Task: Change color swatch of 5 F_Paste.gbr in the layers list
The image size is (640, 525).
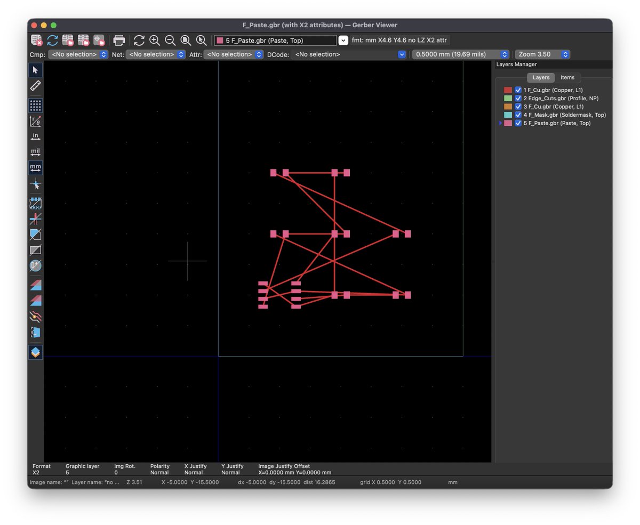Action: click(x=508, y=123)
